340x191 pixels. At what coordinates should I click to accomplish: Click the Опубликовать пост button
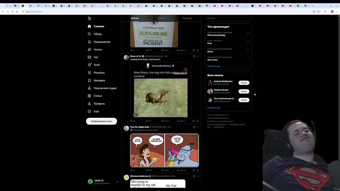point(101,121)
